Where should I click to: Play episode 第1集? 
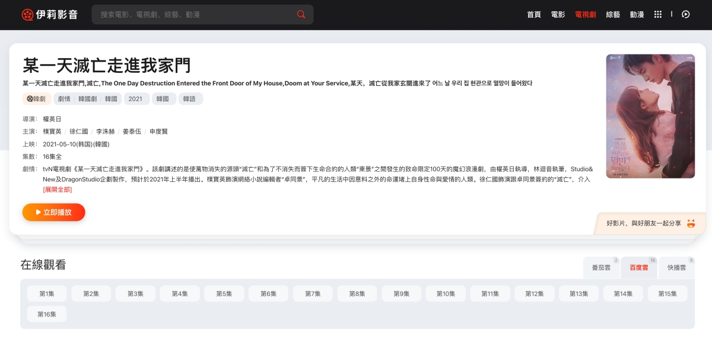tap(47, 293)
